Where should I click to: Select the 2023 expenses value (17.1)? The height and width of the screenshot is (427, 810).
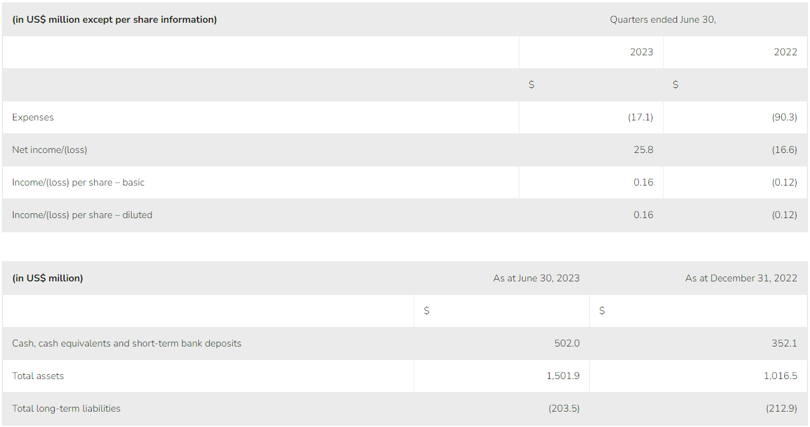(640, 117)
